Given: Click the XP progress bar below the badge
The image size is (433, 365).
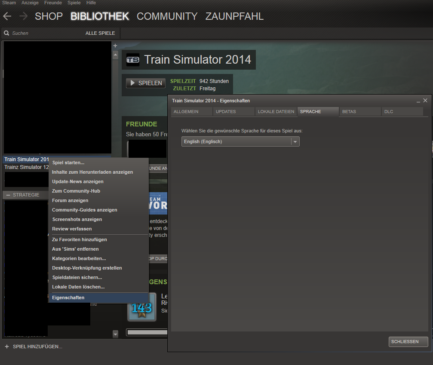Looking at the screenshot, I should click(x=147, y=332).
